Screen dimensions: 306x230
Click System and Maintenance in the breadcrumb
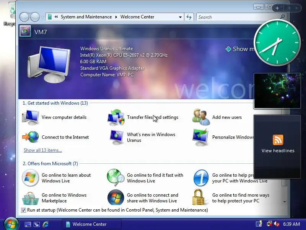click(x=86, y=17)
